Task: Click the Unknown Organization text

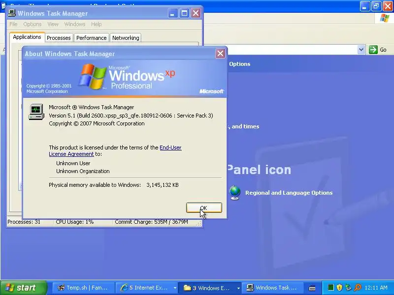Action: tap(83, 171)
